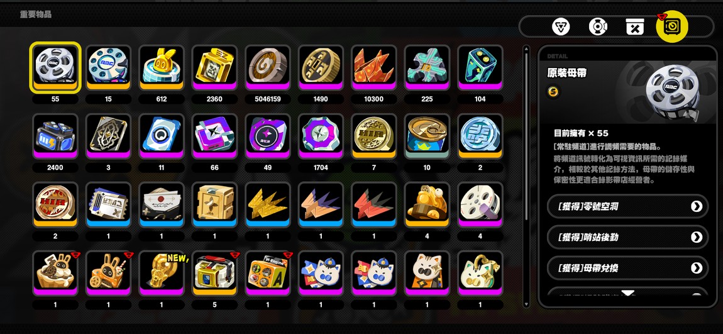Select the Denny coin item showing 5046159
The height and width of the screenshot is (334, 723).
pyautogui.click(x=267, y=67)
